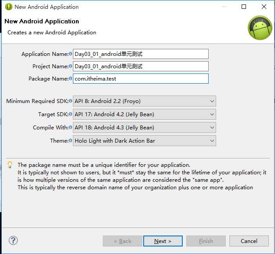This screenshot has width=275, height=254.
Task: Click the disabled Finish button
Action: coord(206,241)
